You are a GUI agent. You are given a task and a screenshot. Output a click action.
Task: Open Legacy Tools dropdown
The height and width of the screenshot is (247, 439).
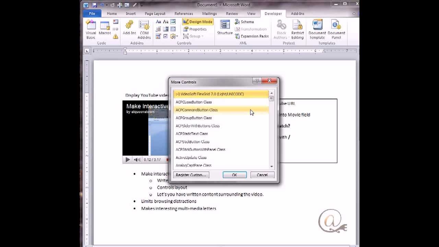[x=174, y=36]
